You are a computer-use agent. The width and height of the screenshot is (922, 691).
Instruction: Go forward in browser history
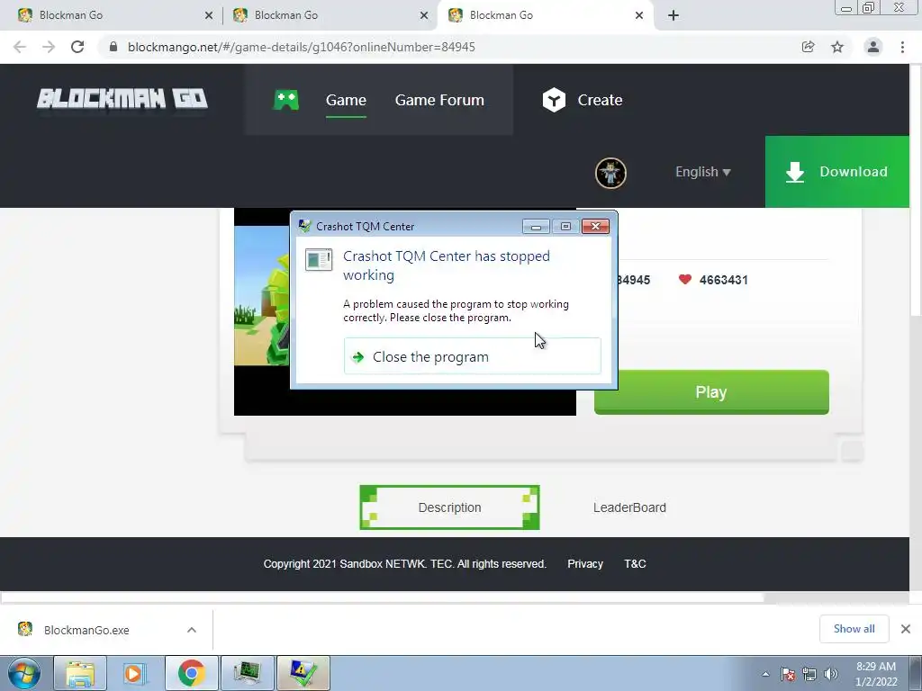(x=49, y=47)
